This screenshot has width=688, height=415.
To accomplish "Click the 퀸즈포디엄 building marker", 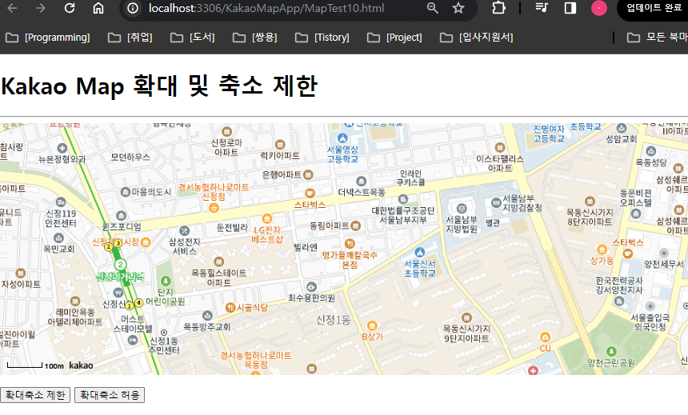I will [121, 216].
